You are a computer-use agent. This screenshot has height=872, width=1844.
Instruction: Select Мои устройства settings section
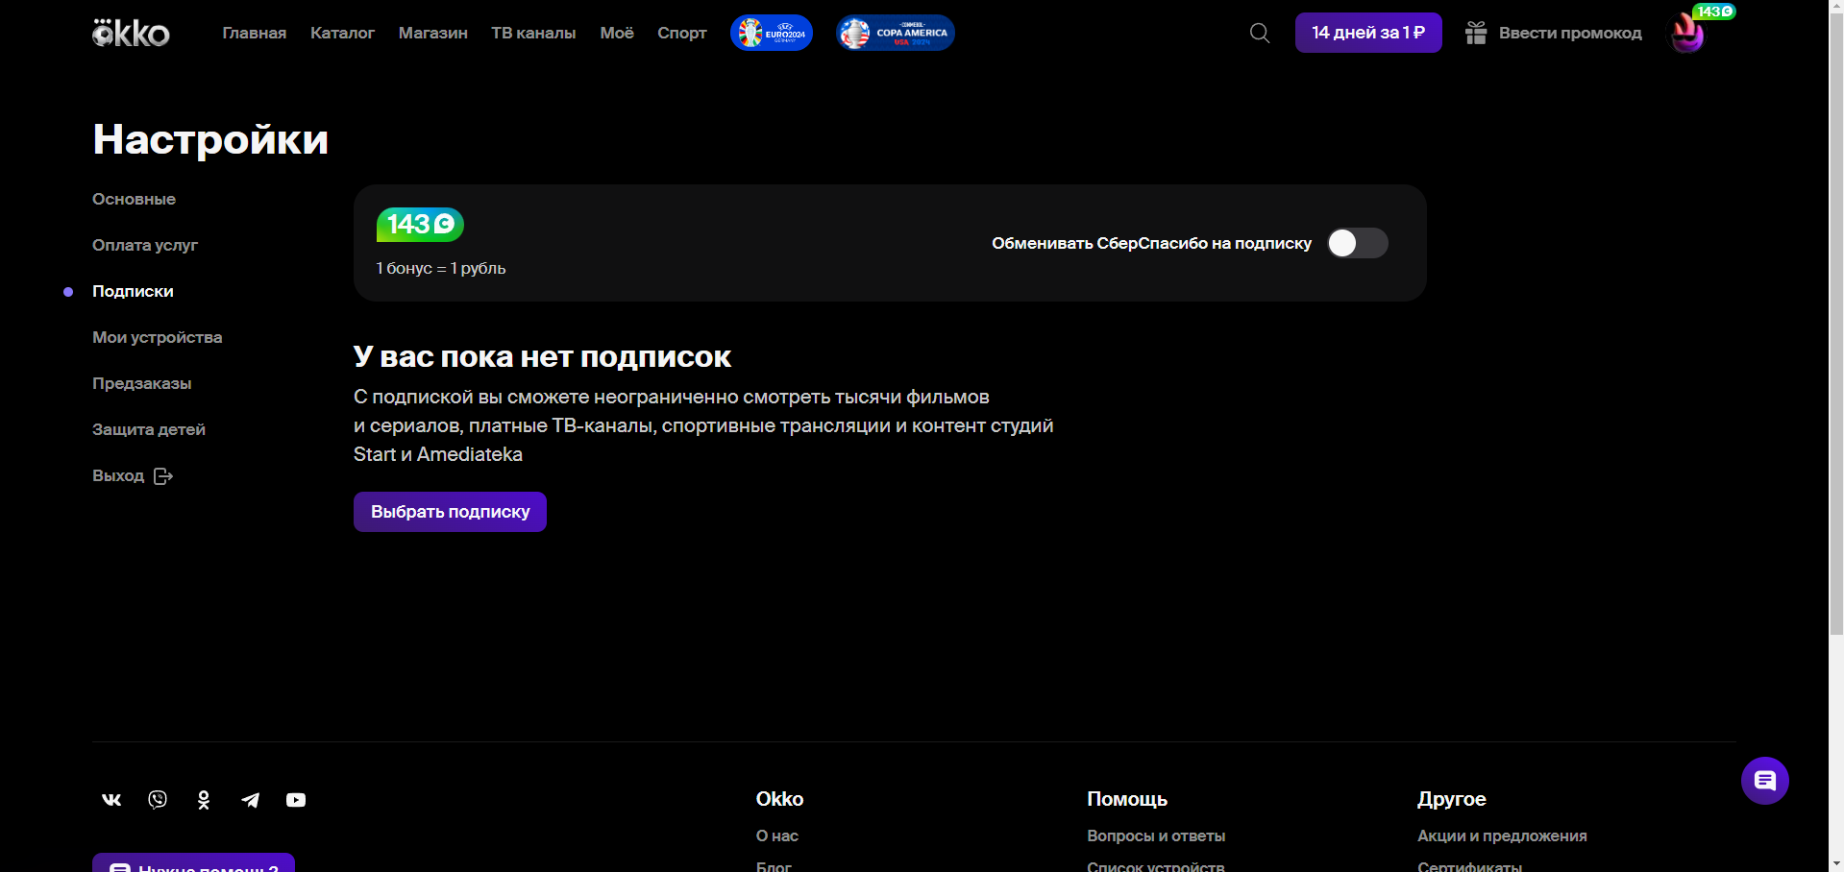(157, 337)
